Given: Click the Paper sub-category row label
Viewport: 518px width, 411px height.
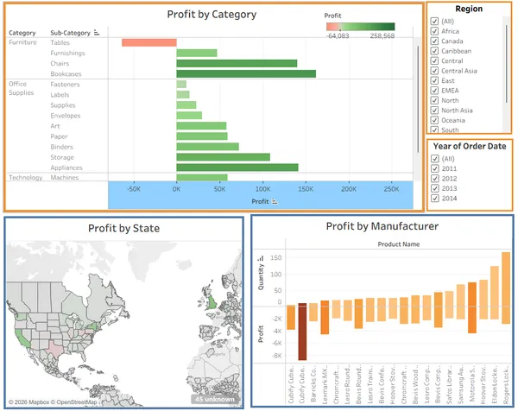Looking at the screenshot, I should [59, 136].
